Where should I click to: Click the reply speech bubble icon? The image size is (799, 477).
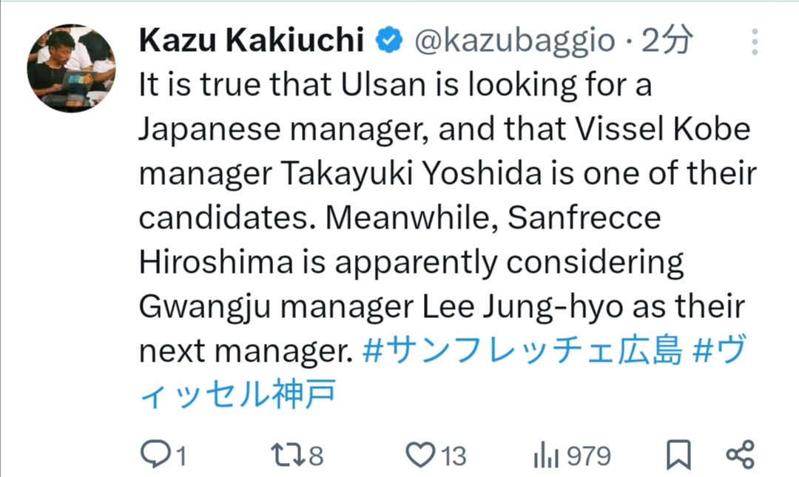tap(154, 455)
